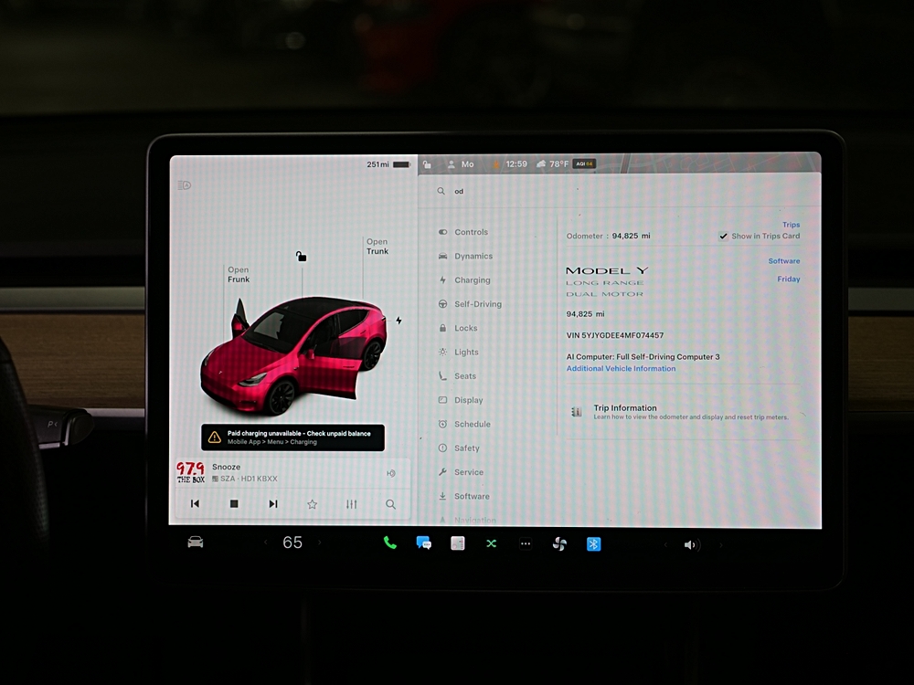Open the Display settings menu

(461, 400)
